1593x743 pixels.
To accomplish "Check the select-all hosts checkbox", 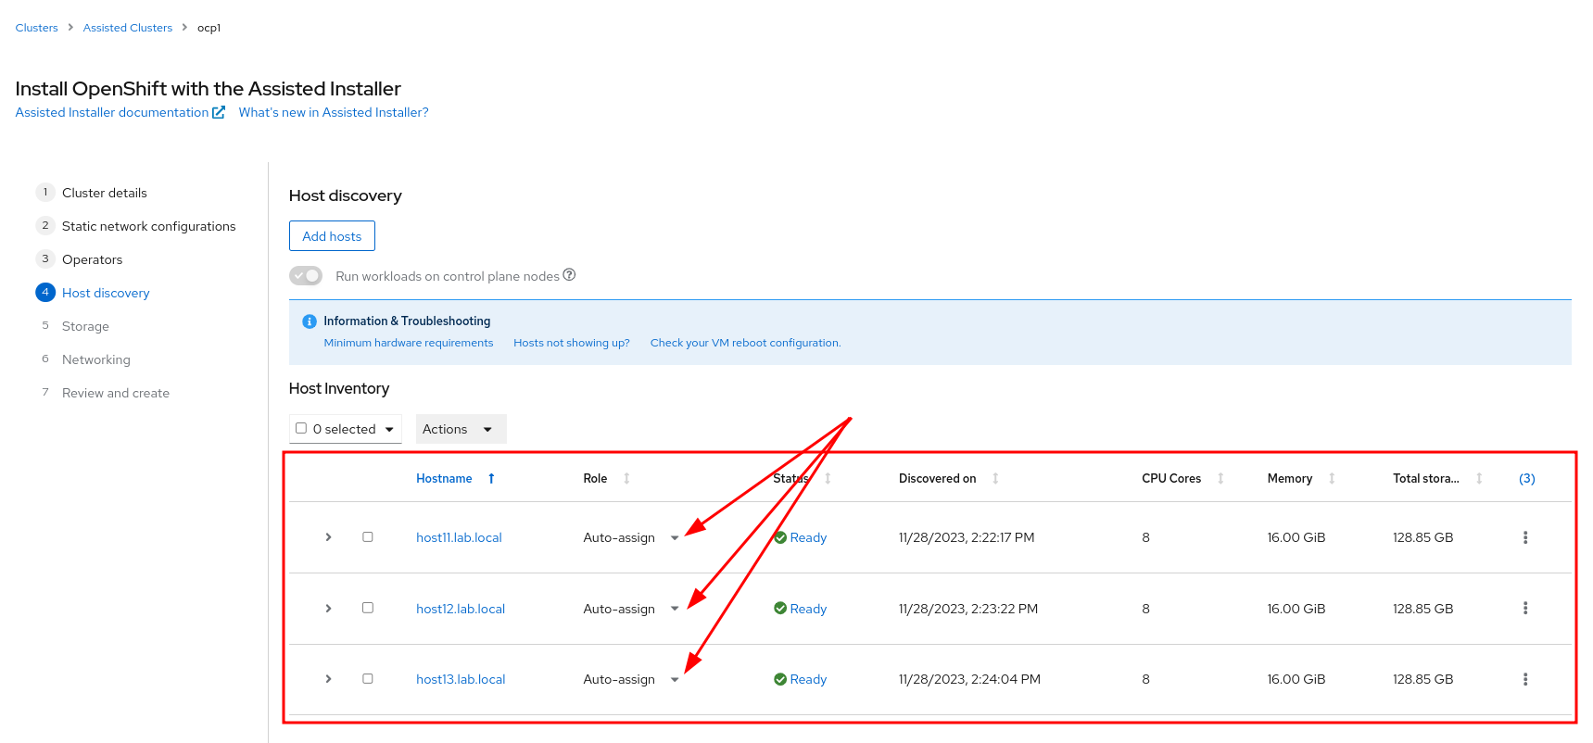I will click(x=301, y=428).
